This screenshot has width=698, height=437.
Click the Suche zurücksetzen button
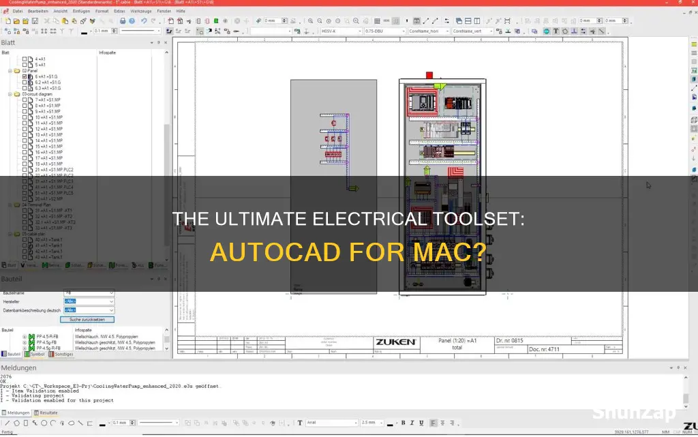(87, 320)
